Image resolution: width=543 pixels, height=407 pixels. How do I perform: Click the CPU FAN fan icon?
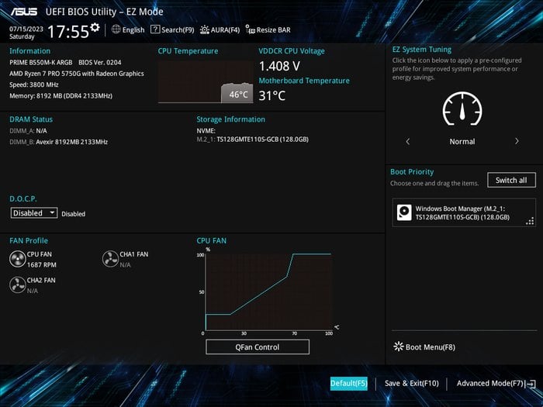tap(17, 259)
